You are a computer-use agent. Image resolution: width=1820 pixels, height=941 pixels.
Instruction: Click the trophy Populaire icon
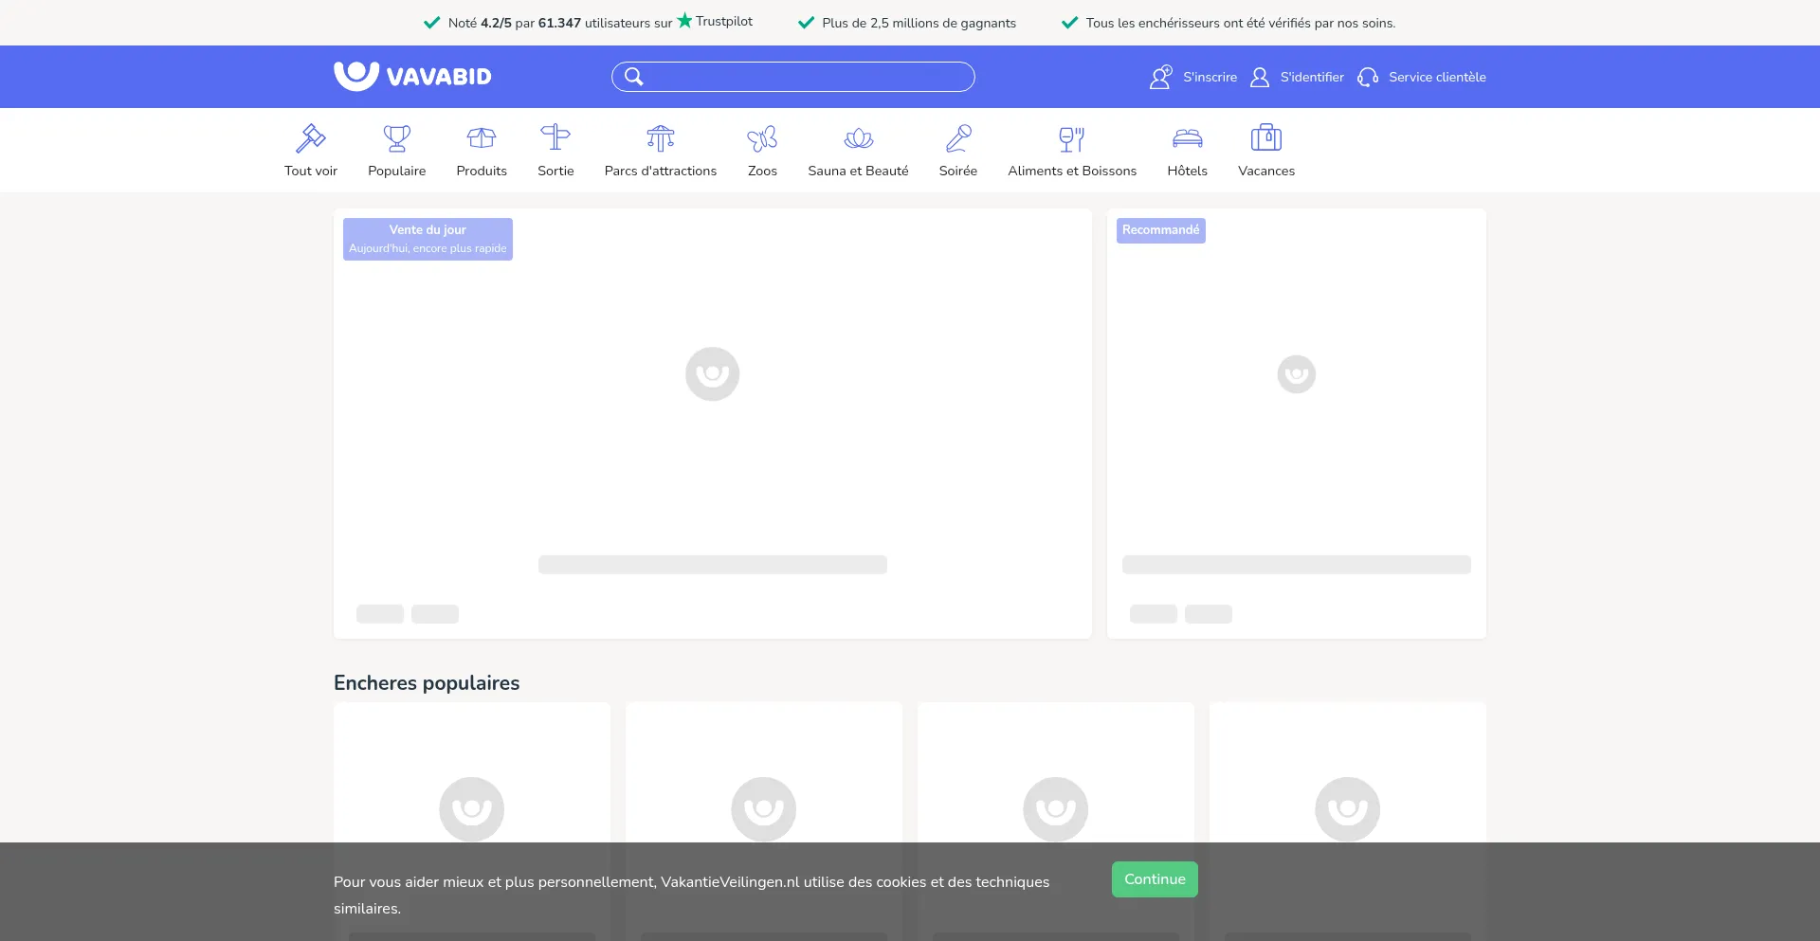[397, 138]
